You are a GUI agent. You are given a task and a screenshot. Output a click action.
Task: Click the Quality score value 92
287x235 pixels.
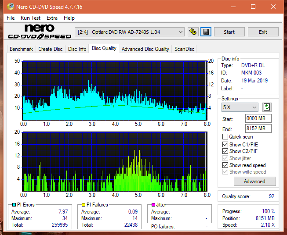point(272,196)
